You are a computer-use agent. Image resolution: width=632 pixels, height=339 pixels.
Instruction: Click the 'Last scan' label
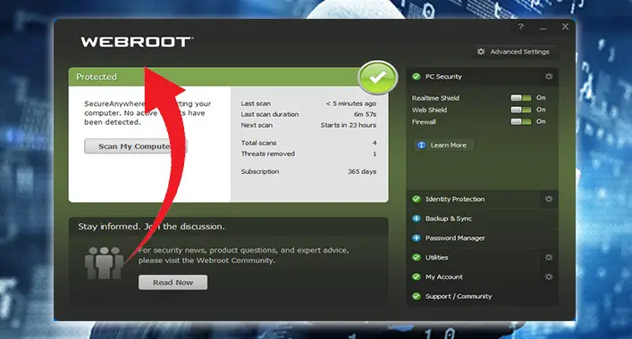pyautogui.click(x=256, y=103)
